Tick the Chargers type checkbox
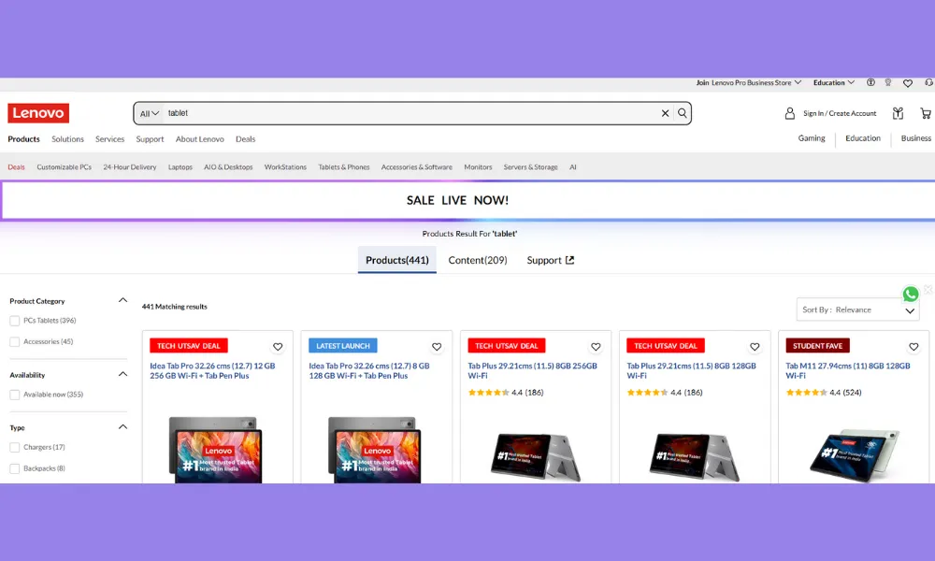The height and width of the screenshot is (561, 935). coord(15,447)
